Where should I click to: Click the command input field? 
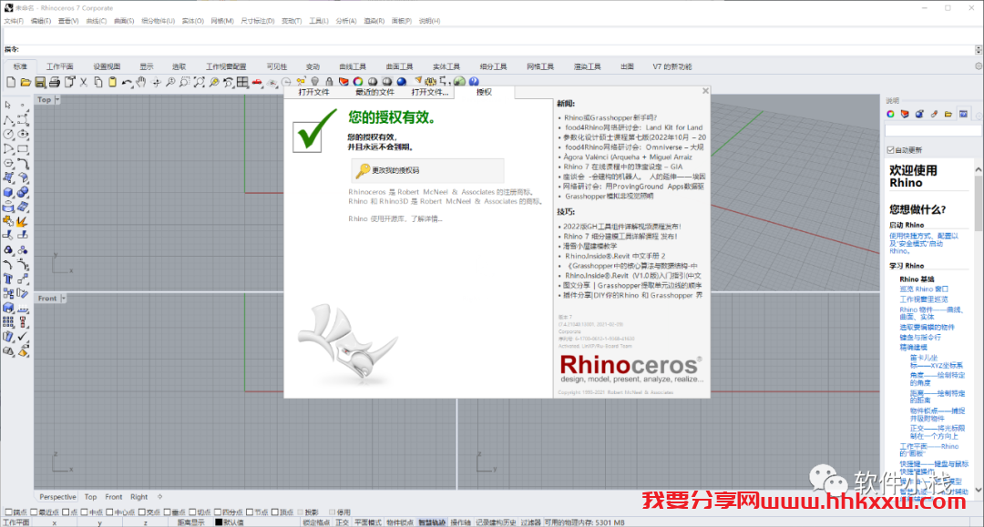tap(496, 49)
